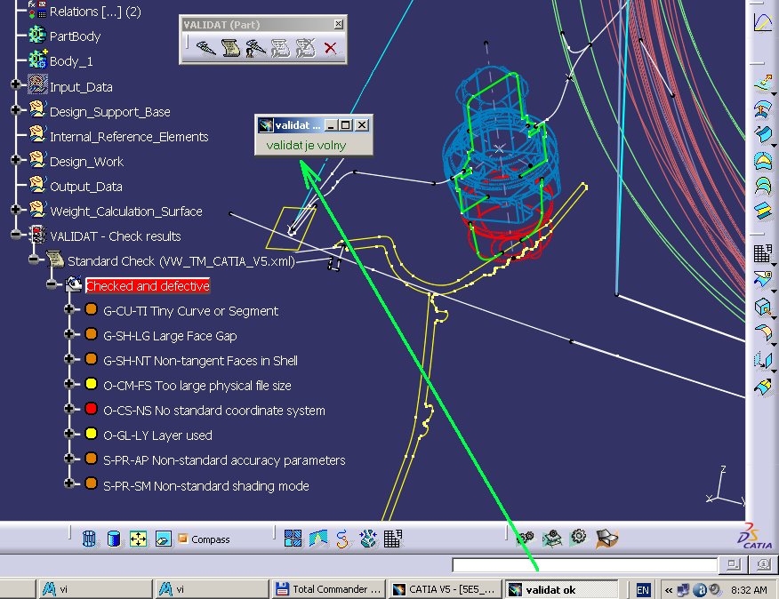This screenshot has width=779, height=599.
Task: Select G-SH-NT Non-tangent Faces in Shell
Action: tap(200, 361)
